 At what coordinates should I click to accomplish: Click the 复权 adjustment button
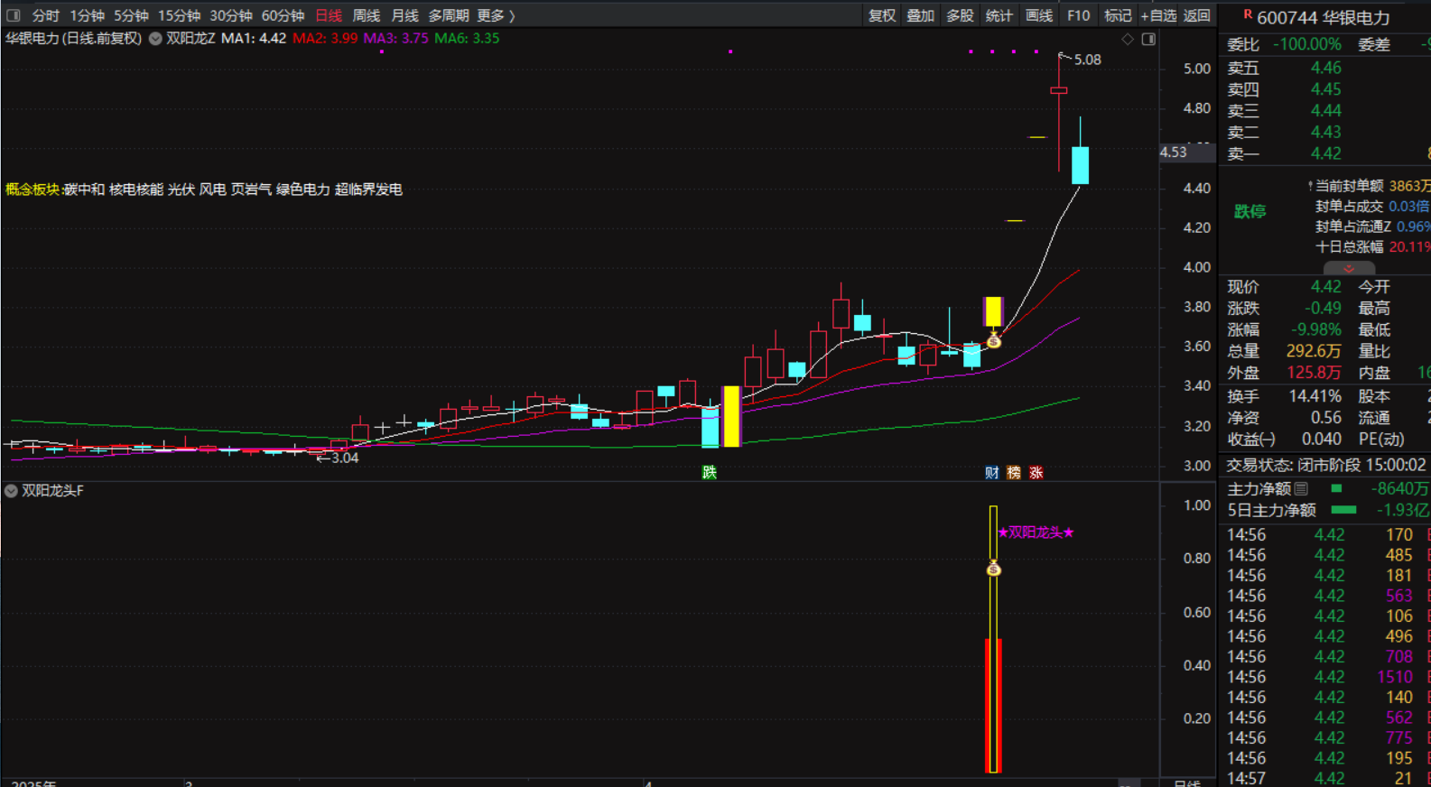pyautogui.click(x=881, y=15)
